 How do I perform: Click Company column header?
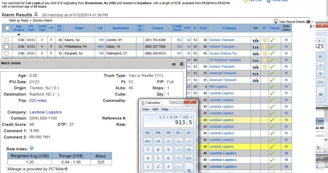(229, 28)
